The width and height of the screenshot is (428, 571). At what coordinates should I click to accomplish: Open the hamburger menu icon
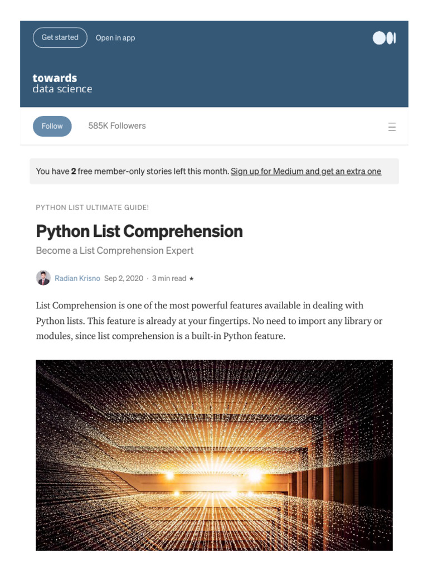tap(392, 127)
